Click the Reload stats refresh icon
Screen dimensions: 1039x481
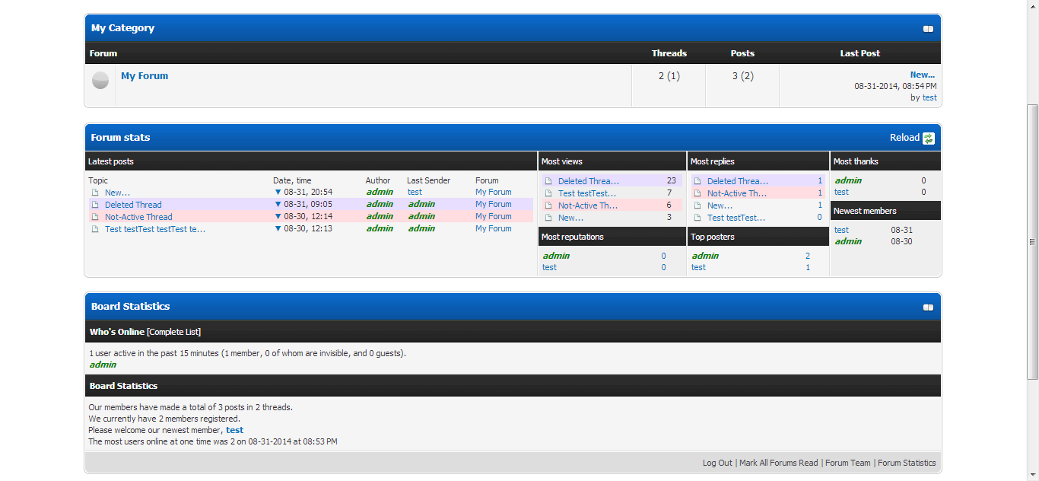928,138
